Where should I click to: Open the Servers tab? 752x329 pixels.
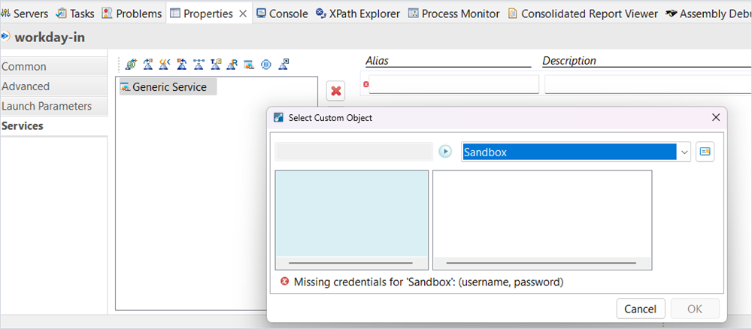[26, 14]
